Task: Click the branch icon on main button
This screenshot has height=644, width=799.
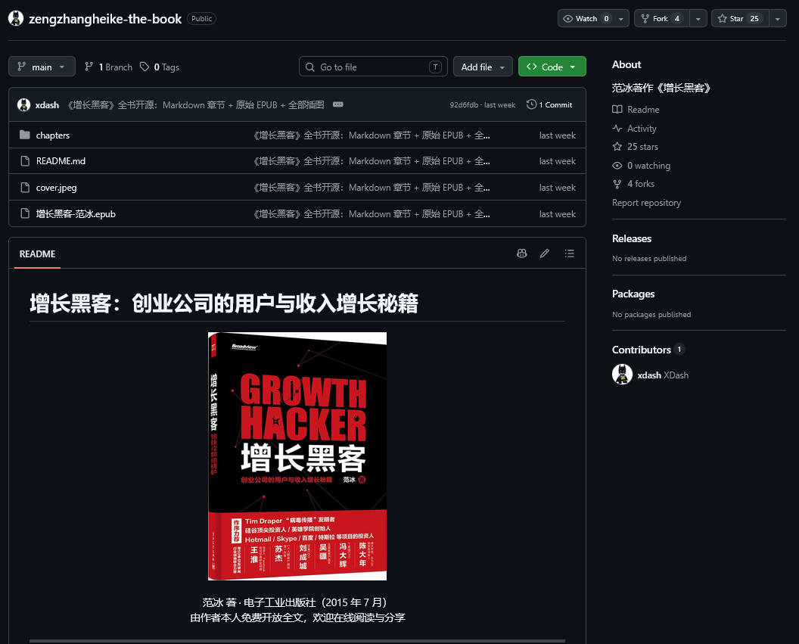Action: click(21, 67)
